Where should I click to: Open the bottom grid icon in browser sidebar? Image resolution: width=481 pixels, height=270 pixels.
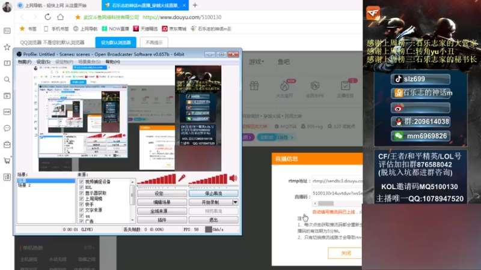coord(7,176)
